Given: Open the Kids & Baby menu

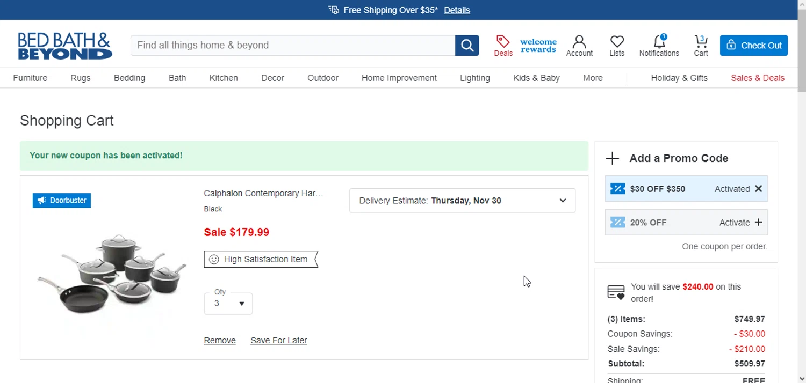Looking at the screenshot, I should (536, 78).
